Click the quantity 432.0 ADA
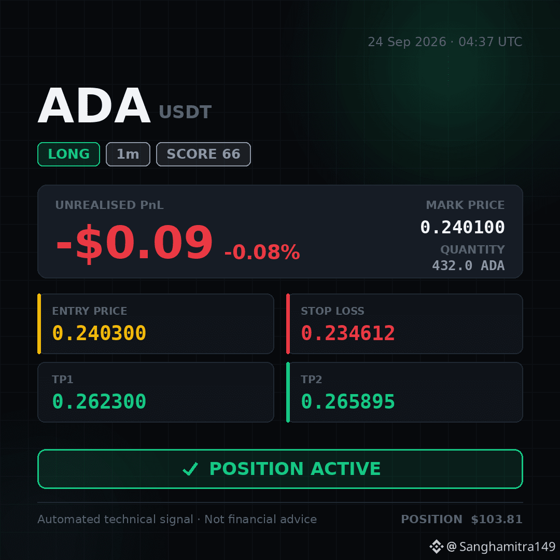 pos(468,265)
